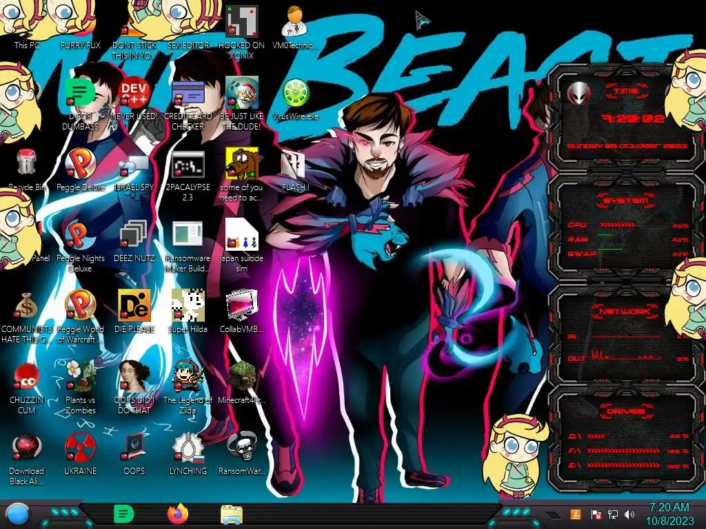Open RansomWar skull icon
The height and width of the screenshot is (529, 706).
coord(241,447)
